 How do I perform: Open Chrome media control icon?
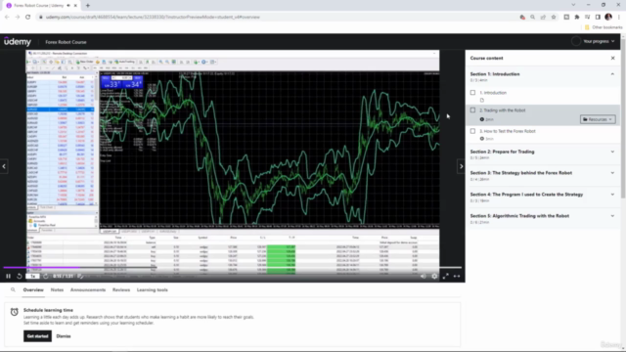[x=587, y=18]
